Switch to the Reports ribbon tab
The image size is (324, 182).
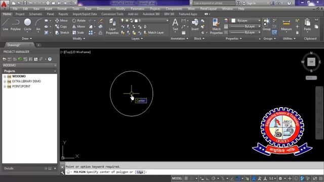[x=63, y=14]
